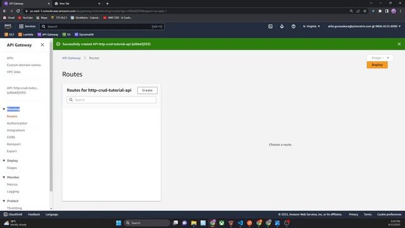This screenshot has height=228, width=405.
Task: Reload the current page
Action: (x=18, y=11)
